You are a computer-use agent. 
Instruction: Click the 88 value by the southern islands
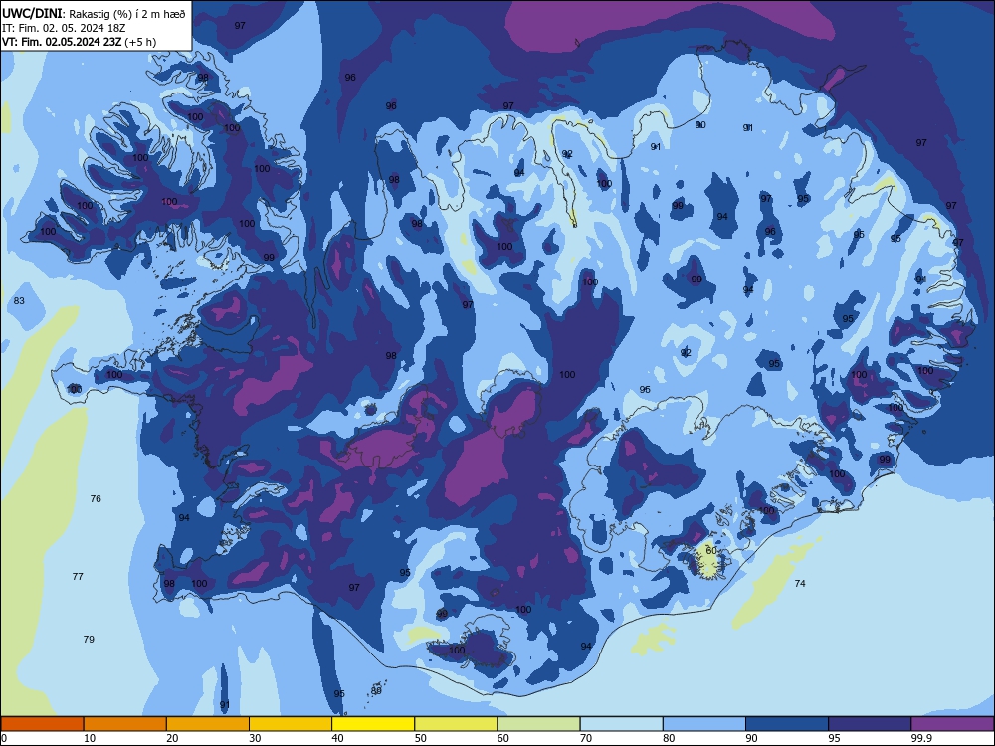376,691
